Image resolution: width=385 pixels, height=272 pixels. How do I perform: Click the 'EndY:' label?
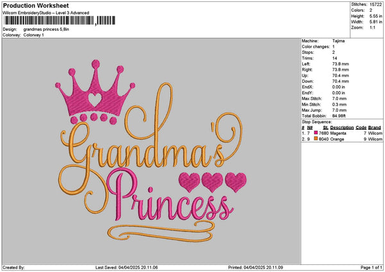[x=307, y=93]
